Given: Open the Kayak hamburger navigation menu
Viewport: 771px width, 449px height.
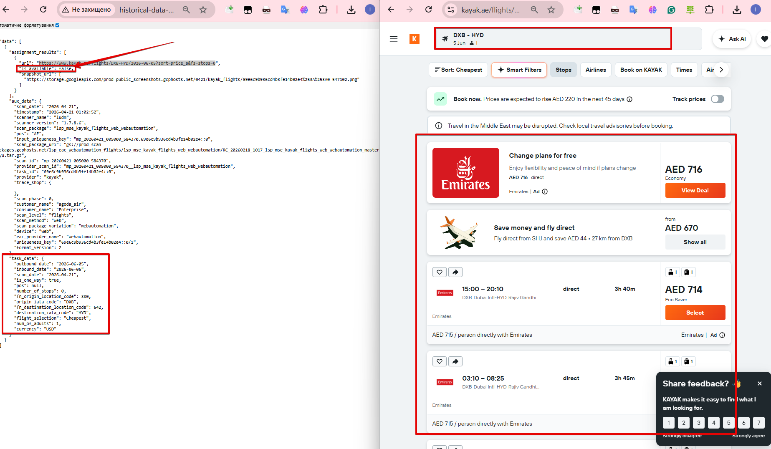Looking at the screenshot, I should tap(394, 39).
